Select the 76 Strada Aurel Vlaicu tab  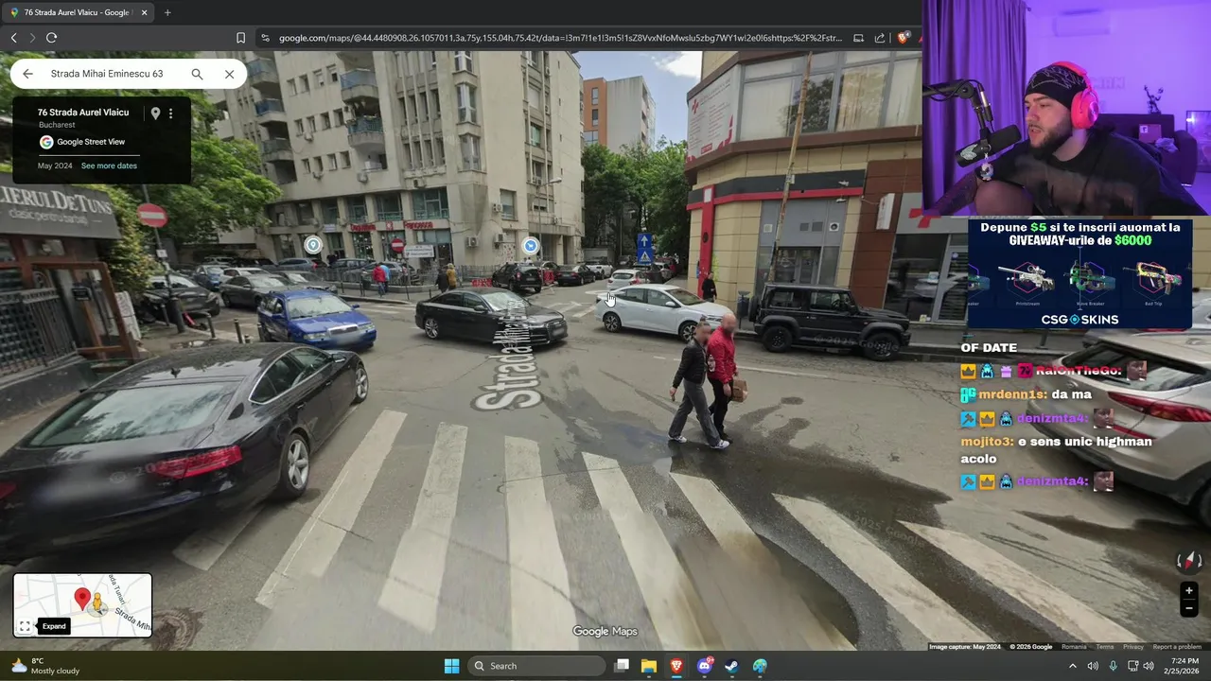pyautogui.click(x=76, y=12)
